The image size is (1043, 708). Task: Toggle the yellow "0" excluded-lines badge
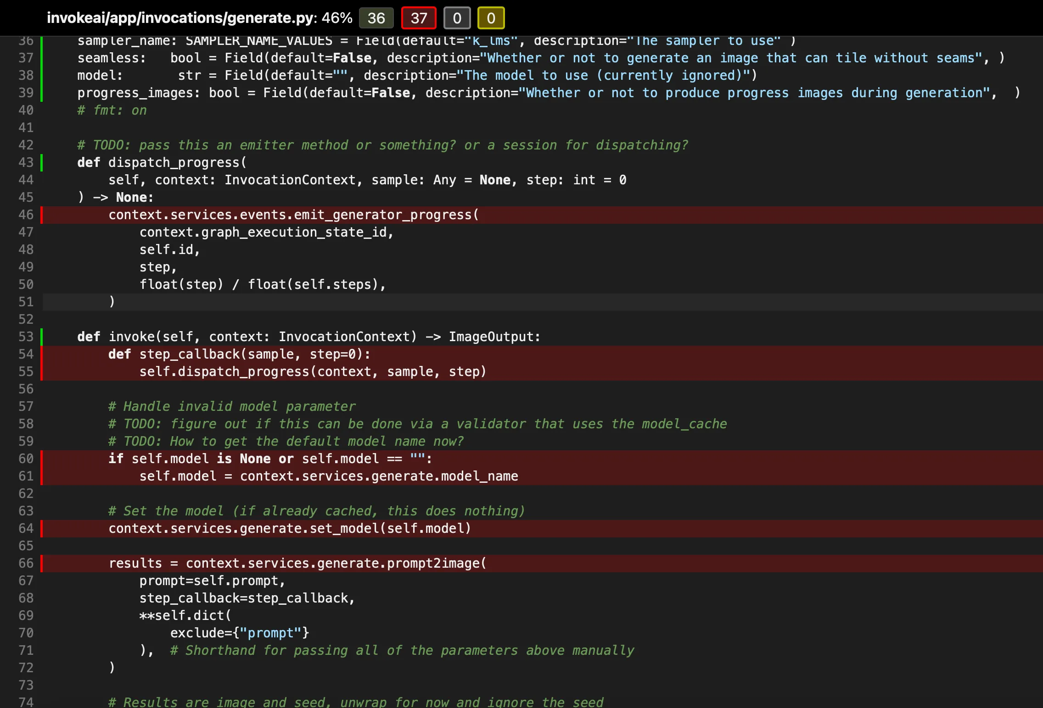[x=491, y=18]
